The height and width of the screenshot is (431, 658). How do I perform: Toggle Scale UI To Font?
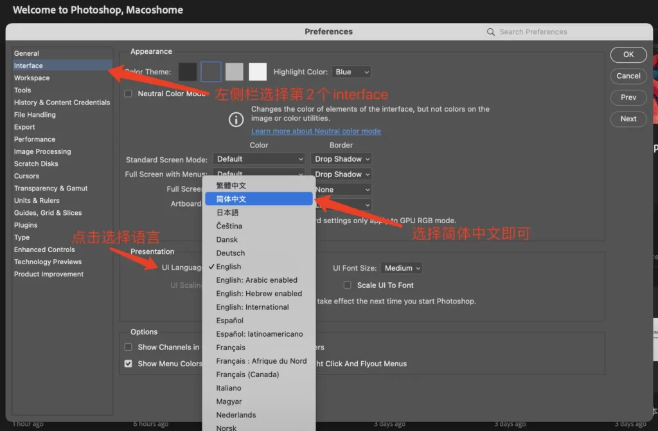click(x=347, y=285)
